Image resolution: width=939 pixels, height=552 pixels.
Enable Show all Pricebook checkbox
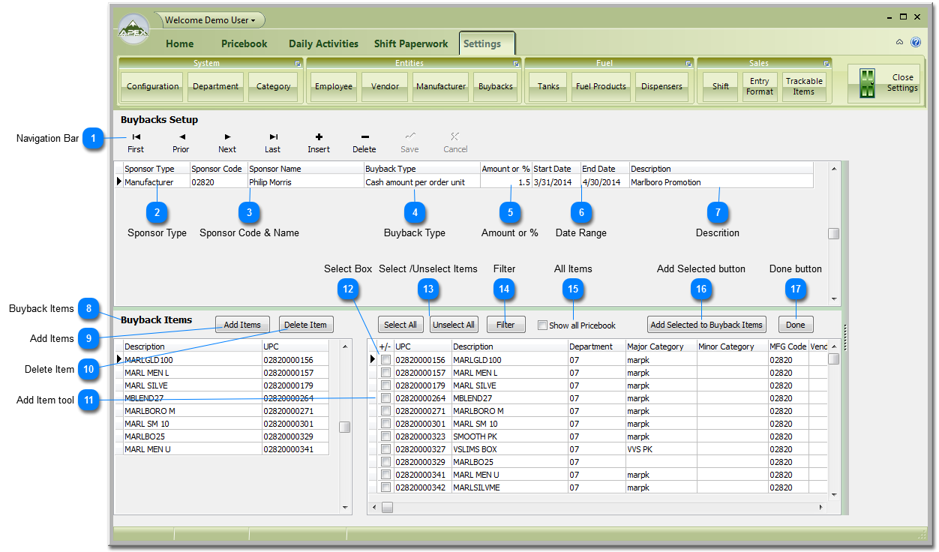click(542, 325)
